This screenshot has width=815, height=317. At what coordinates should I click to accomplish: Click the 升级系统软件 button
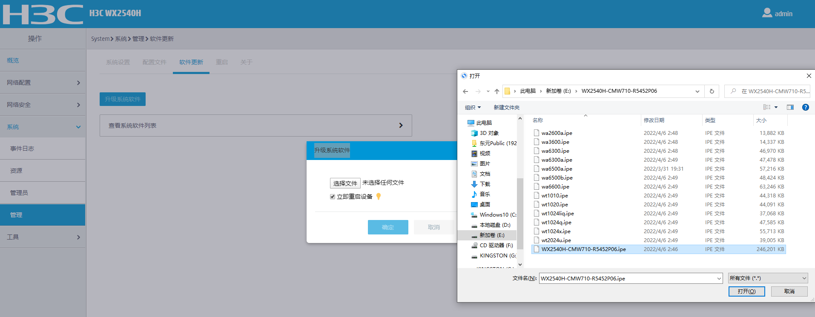[123, 99]
